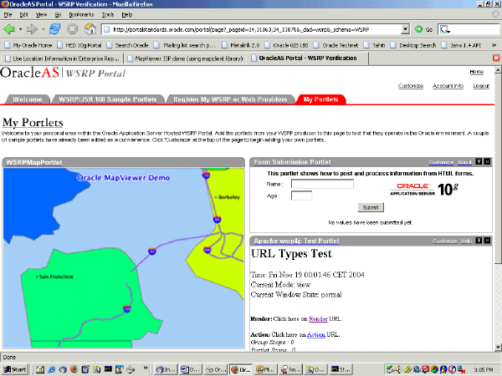The image size is (502, 376).
Task: Click Help link in Apache wsrp4j portlet
Action: [x=466, y=241]
